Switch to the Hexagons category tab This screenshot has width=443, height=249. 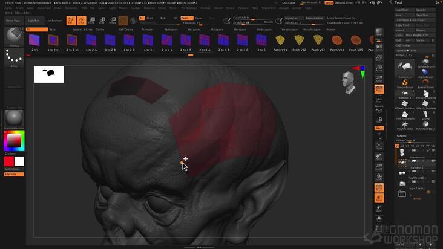point(194,30)
